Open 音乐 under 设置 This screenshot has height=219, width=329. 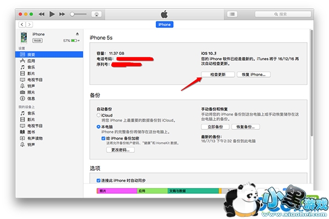(49, 67)
